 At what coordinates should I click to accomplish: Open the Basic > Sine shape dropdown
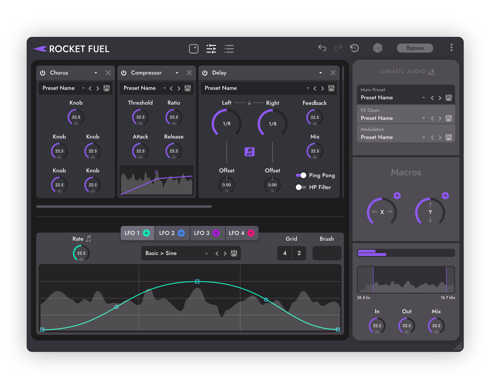[206, 253]
